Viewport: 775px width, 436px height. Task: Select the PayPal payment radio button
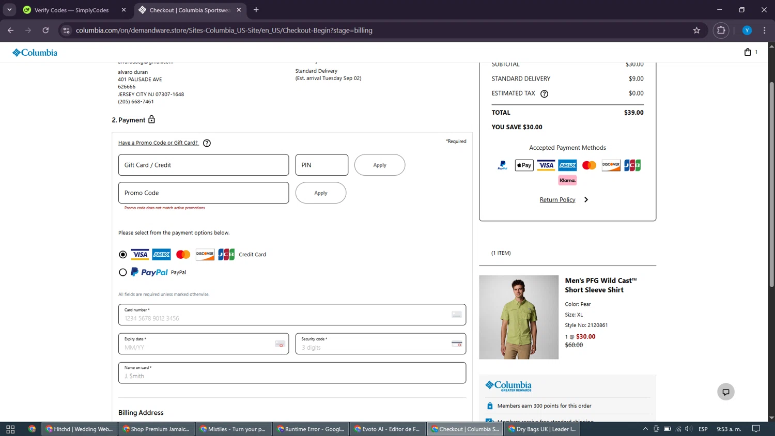point(122,272)
